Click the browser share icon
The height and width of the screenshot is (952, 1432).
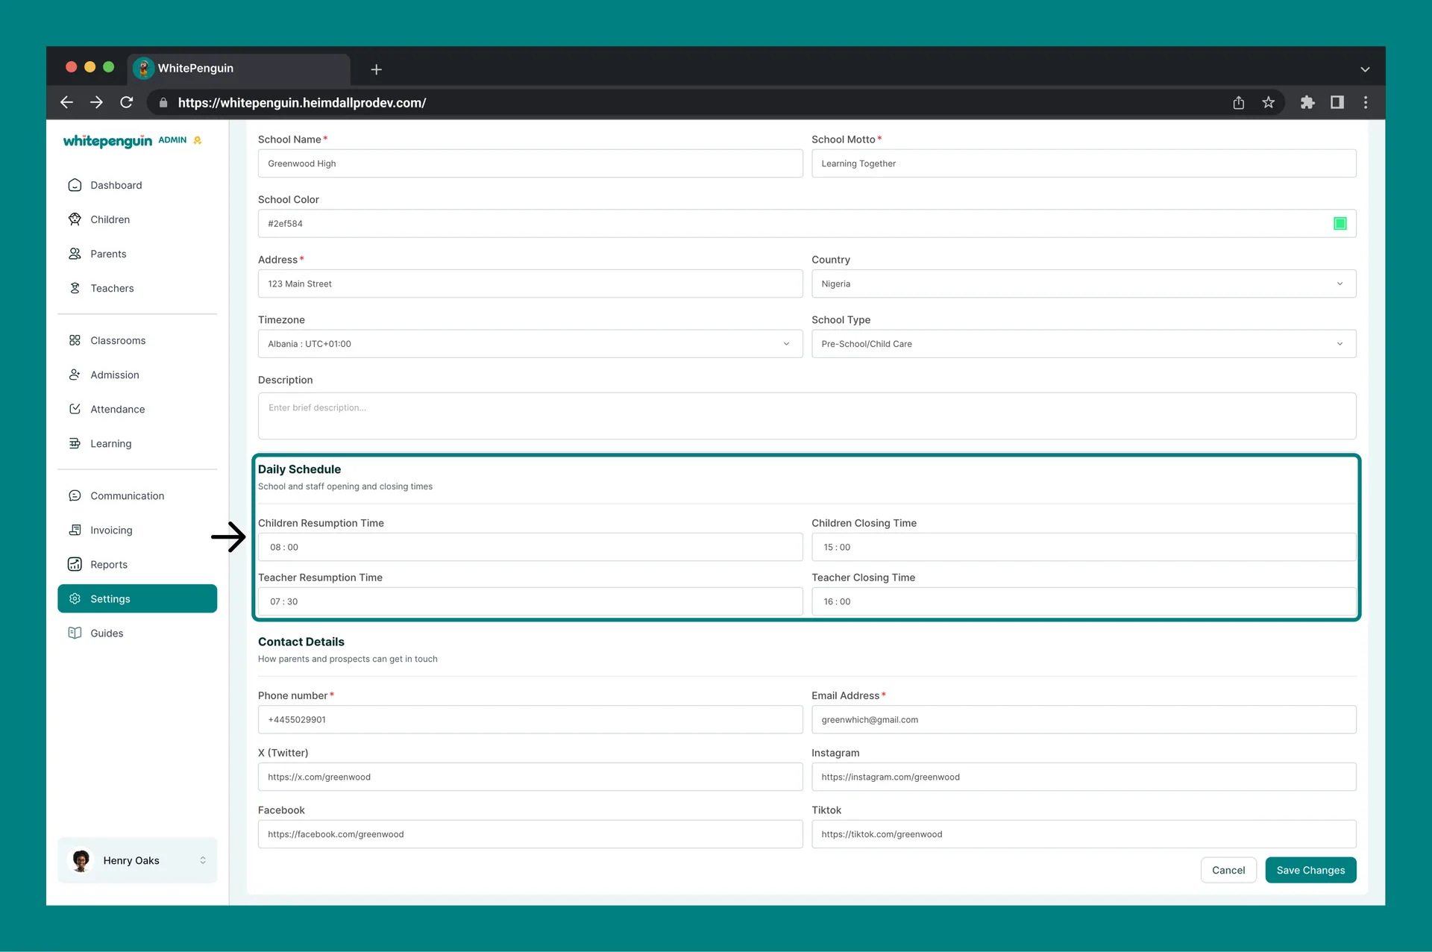1239,102
